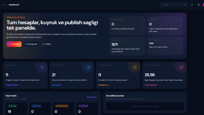204x115 pixels.
Task: Open the notifications bell icon
Action: pyautogui.click(x=198, y=5)
